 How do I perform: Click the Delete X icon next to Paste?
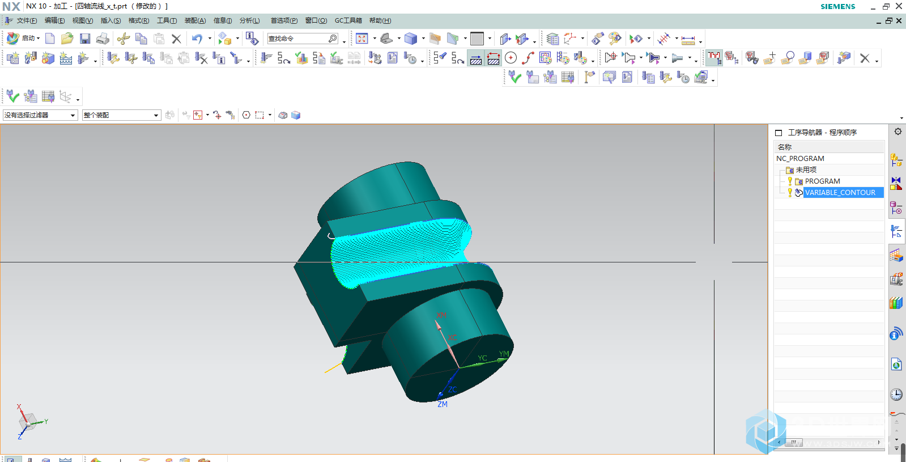[176, 39]
